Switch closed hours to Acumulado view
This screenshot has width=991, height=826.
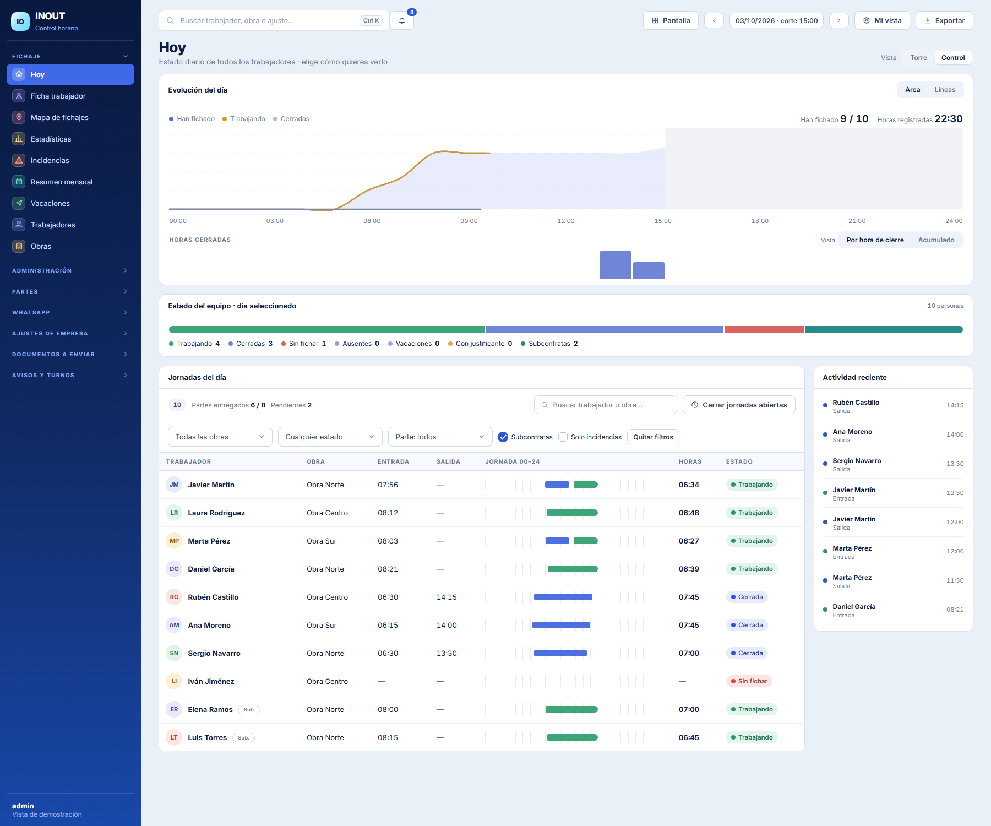(936, 240)
